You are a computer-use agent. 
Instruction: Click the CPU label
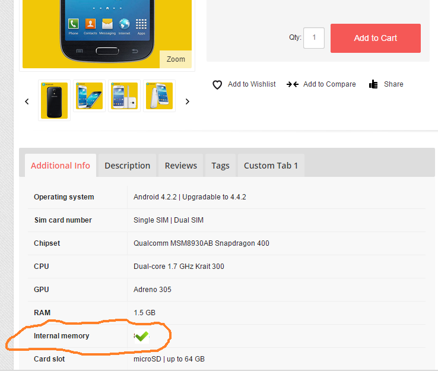[x=42, y=267]
